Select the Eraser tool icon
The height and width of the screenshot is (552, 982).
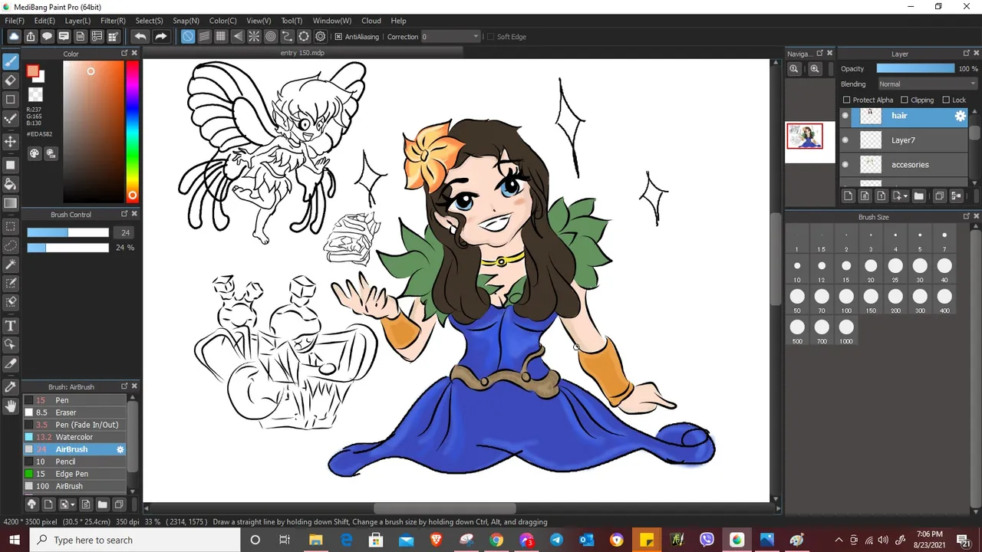[11, 80]
